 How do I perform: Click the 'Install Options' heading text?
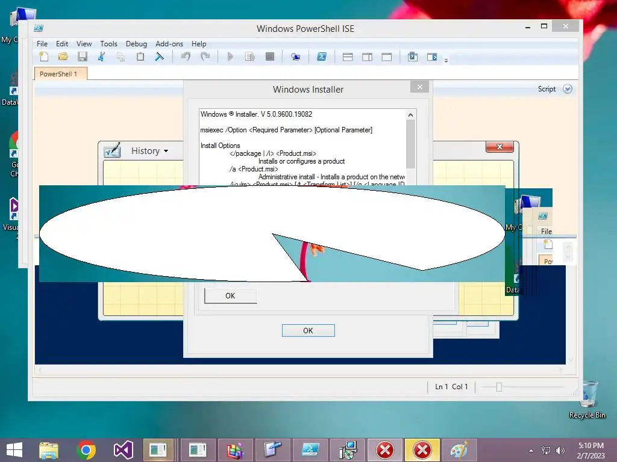pos(220,146)
